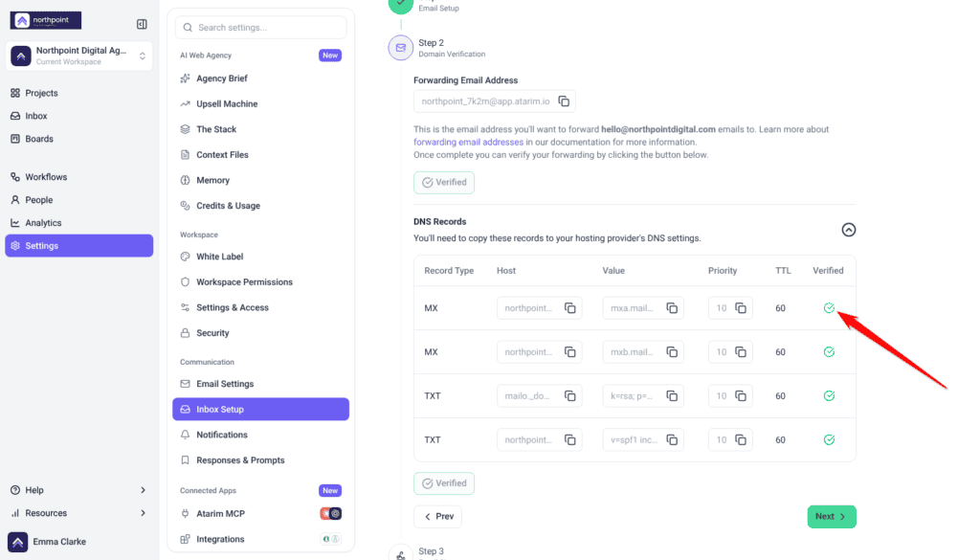Click the Verified button under DNS Records
This screenshot has width=980, height=560.
pos(444,483)
